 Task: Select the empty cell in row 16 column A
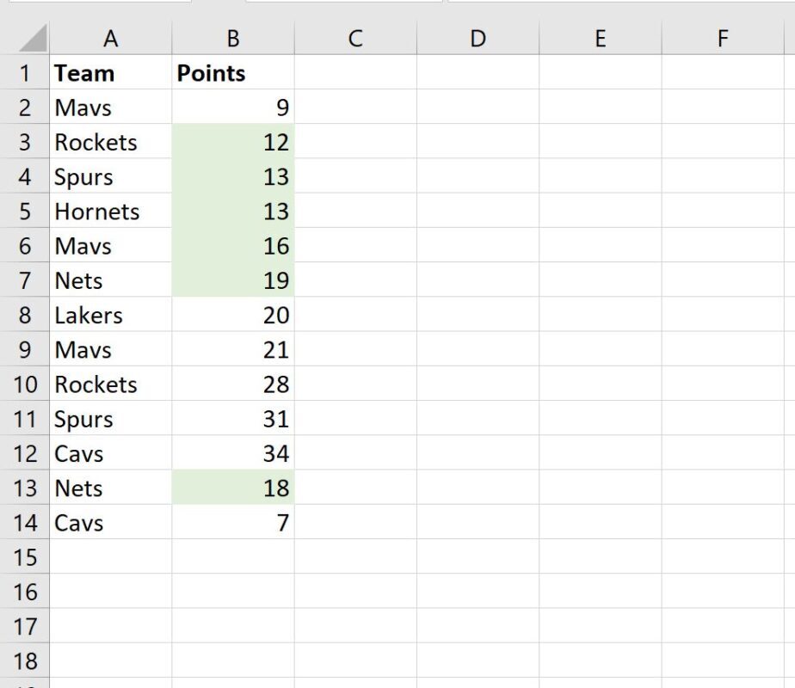pos(110,592)
